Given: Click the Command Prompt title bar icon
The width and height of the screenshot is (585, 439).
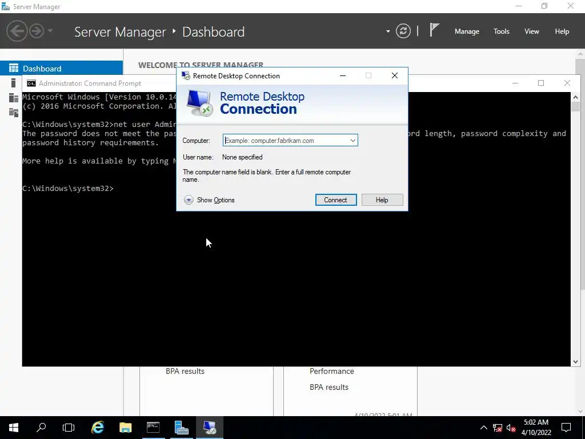Looking at the screenshot, I should (x=31, y=83).
